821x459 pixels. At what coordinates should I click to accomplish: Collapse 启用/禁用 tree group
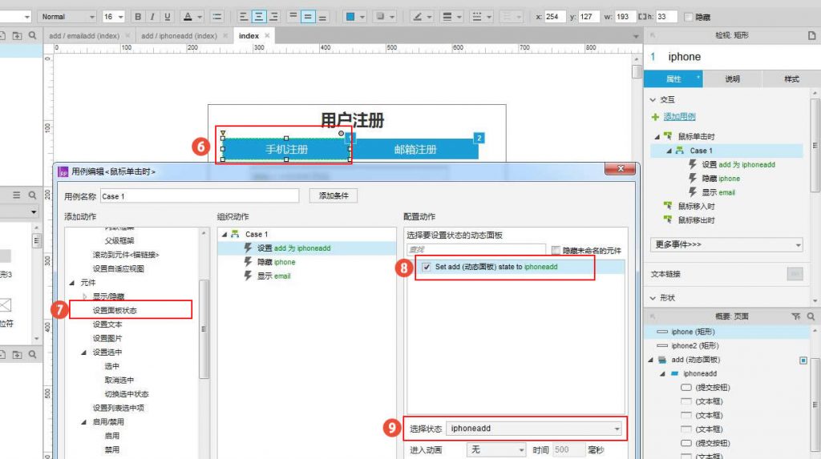83,422
